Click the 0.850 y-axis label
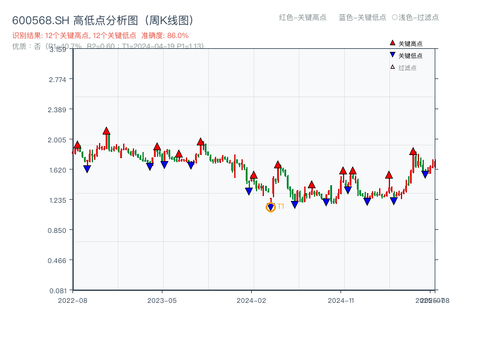The width and height of the screenshot is (483, 362). pos(57,230)
